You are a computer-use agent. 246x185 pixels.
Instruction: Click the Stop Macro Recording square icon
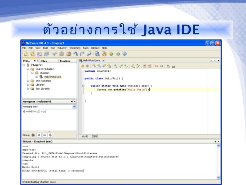click(x=162, y=66)
